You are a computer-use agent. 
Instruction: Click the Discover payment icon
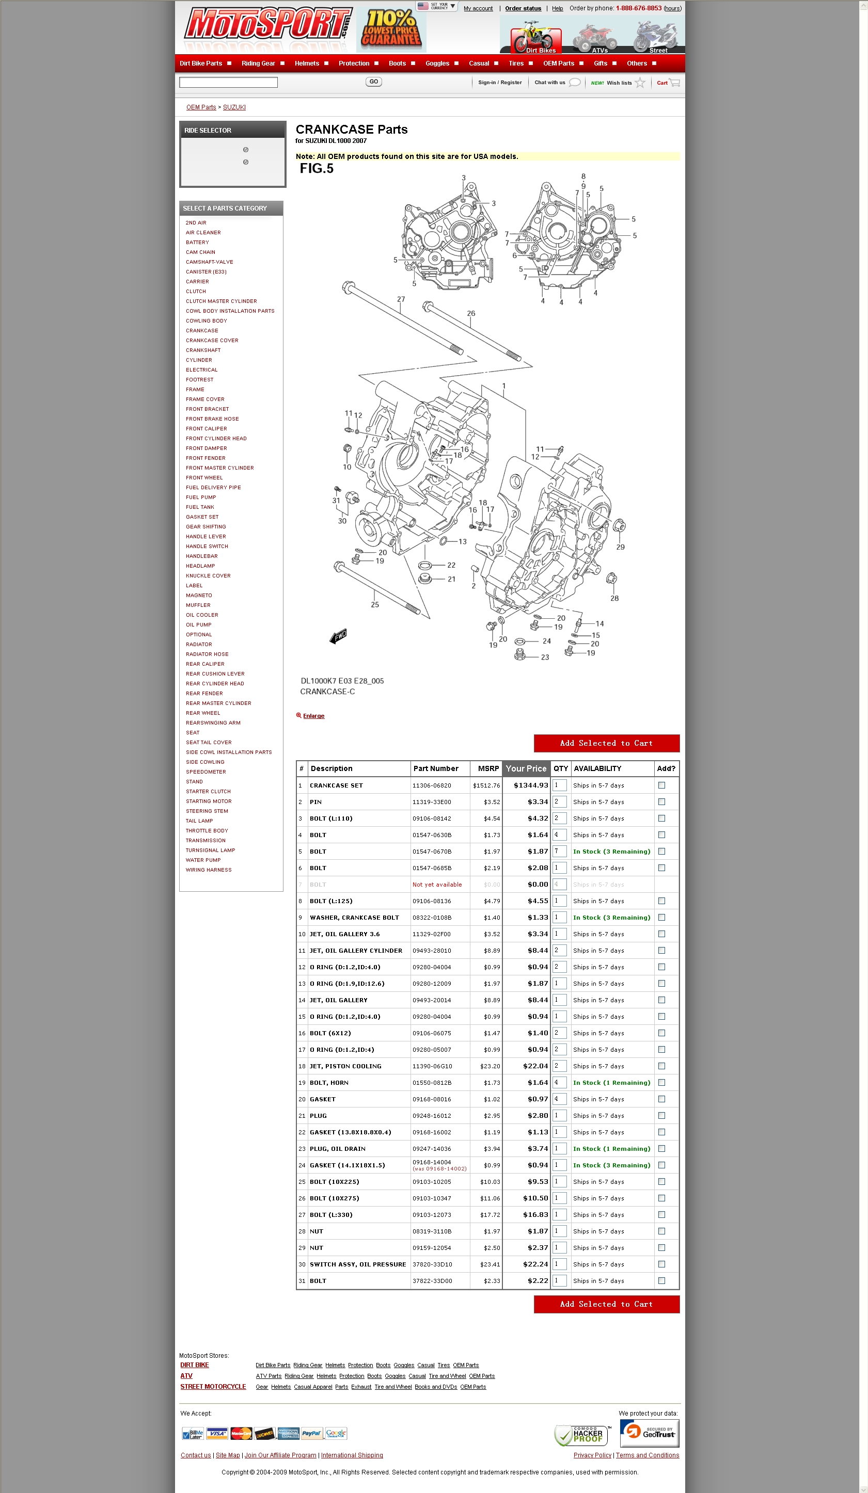264,1434
